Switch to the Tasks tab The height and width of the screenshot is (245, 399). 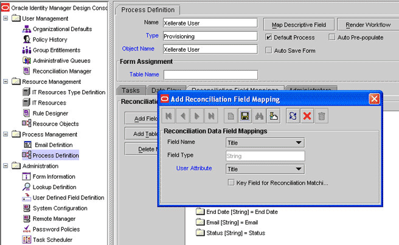point(131,91)
